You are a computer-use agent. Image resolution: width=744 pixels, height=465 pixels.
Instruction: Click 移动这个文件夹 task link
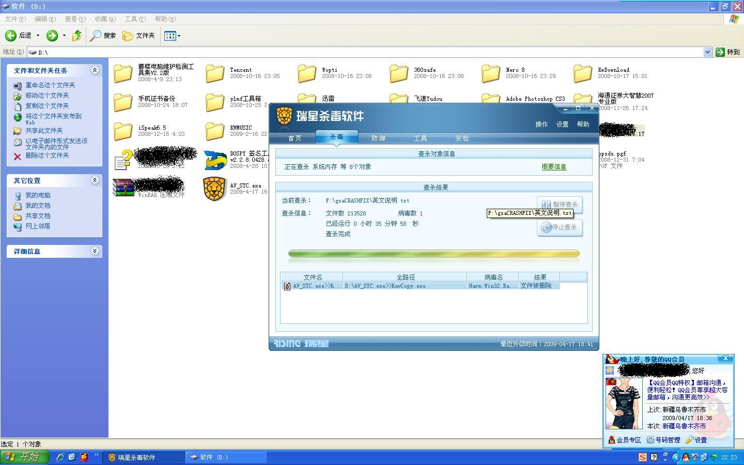tap(47, 96)
